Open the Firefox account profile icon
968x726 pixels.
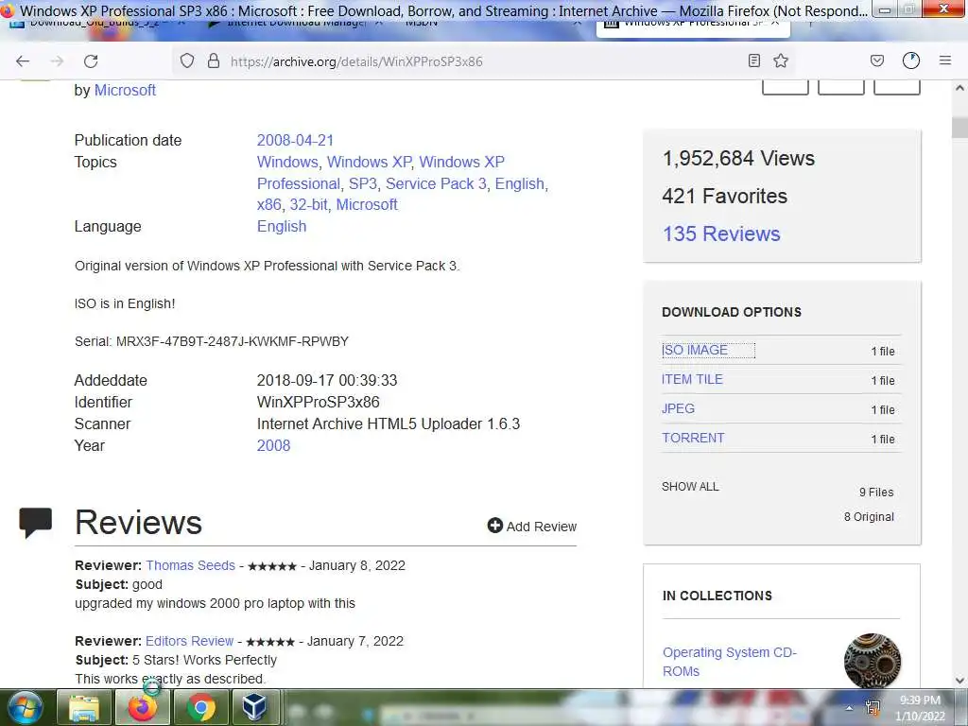tap(911, 60)
